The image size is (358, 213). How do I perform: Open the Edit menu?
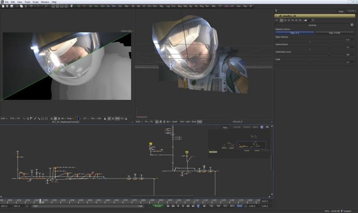(13, 2)
